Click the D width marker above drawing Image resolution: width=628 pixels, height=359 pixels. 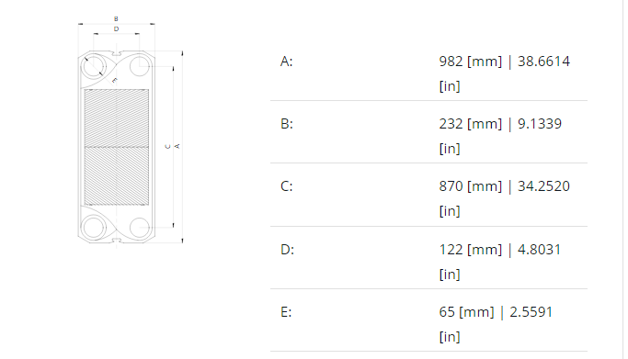(x=116, y=29)
